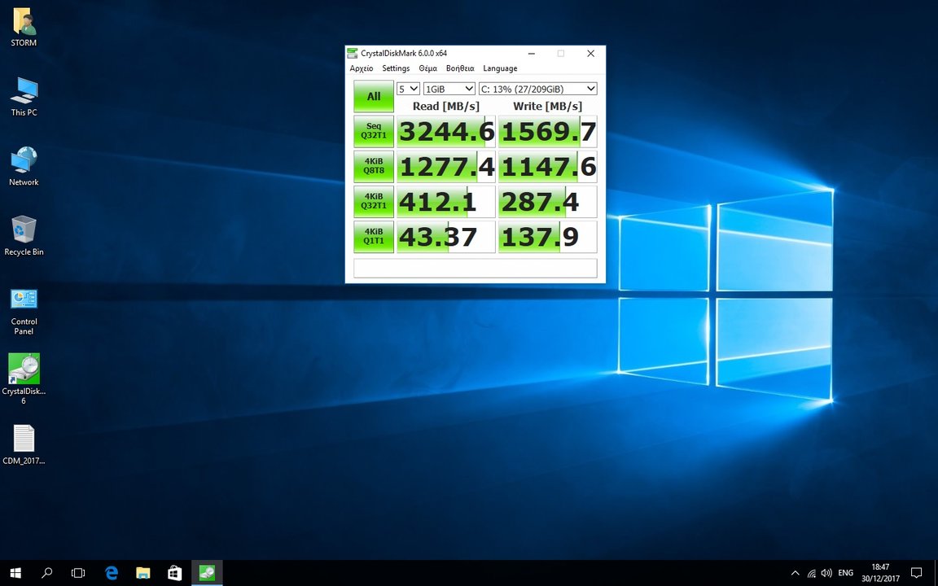The image size is (938, 586).
Task: Open the Βοήθεια menu
Action: [x=460, y=68]
